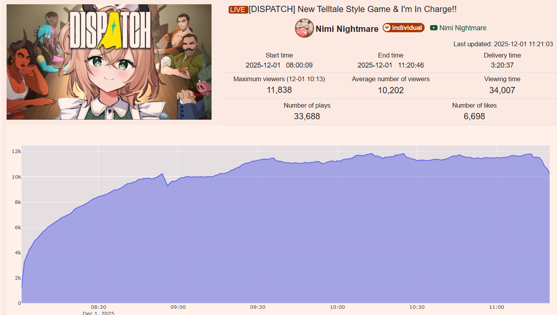Click the individual category badge
Viewport: 557px width, 315px height.
pyautogui.click(x=403, y=28)
